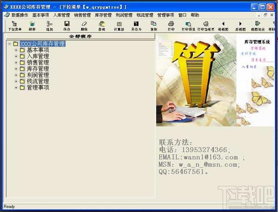The width and height of the screenshot is (278, 212).
Task: Click the partially visible 帮助 toolbar icon
Action: pos(272,26)
